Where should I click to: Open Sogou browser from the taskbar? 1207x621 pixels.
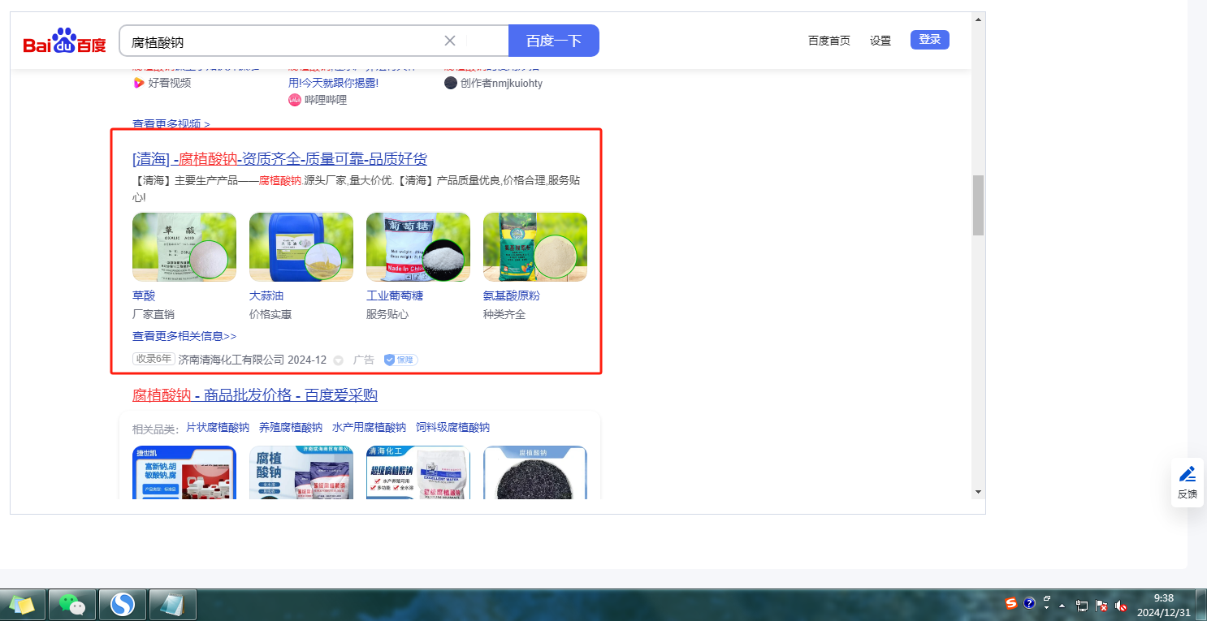[123, 604]
